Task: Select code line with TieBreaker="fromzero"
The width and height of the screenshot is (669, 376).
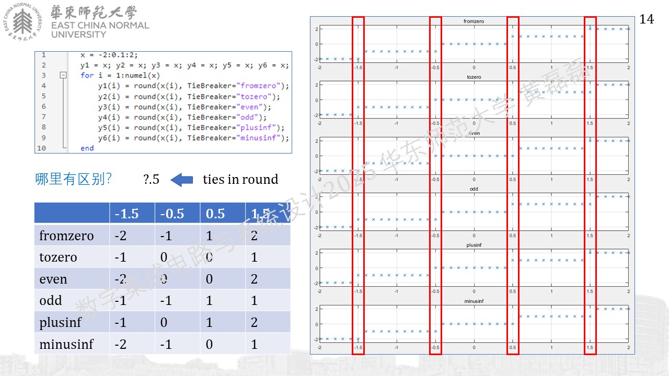Action: pyautogui.click(x=193, y=86)
